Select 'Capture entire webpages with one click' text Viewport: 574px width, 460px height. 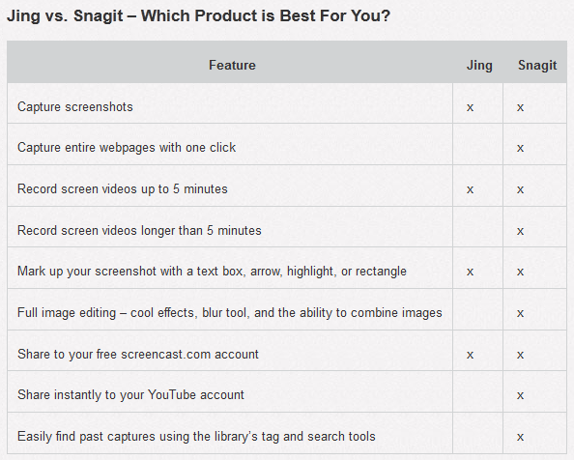127,148
